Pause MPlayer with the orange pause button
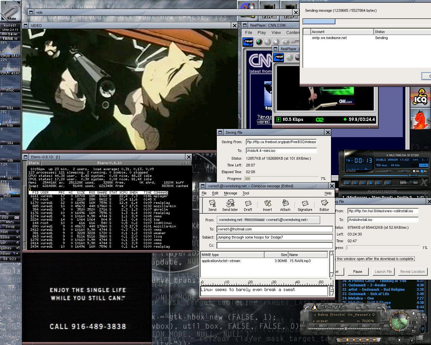The image size is (431, 345). tap(341, 340)
